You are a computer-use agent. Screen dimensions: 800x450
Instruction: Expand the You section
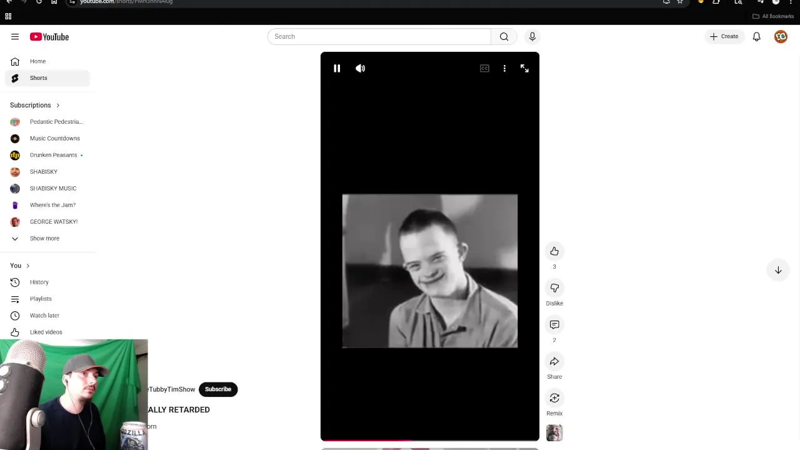click(19, 266)
